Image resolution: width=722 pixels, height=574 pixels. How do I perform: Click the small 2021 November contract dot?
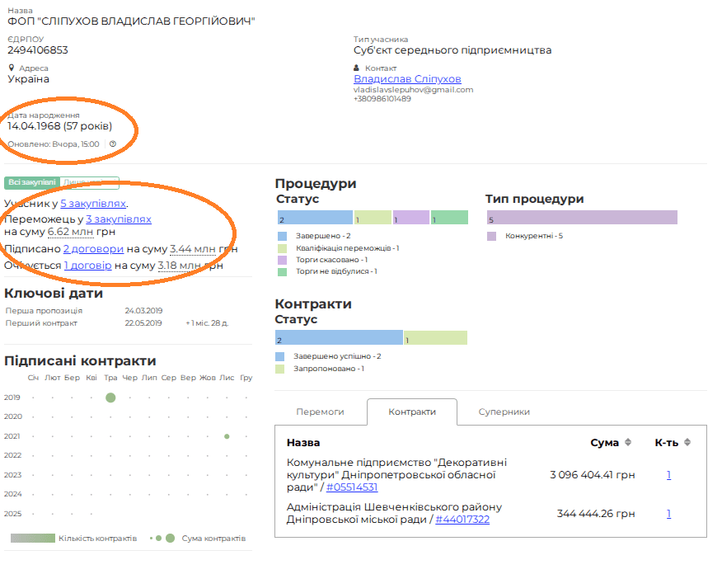(227, 436)
